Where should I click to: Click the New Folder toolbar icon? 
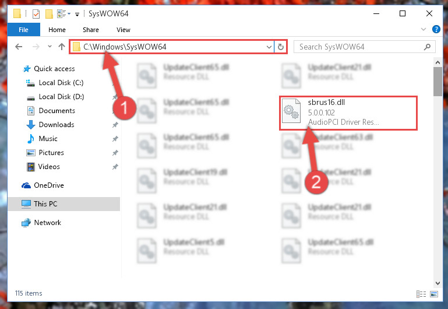pos(49,14)
